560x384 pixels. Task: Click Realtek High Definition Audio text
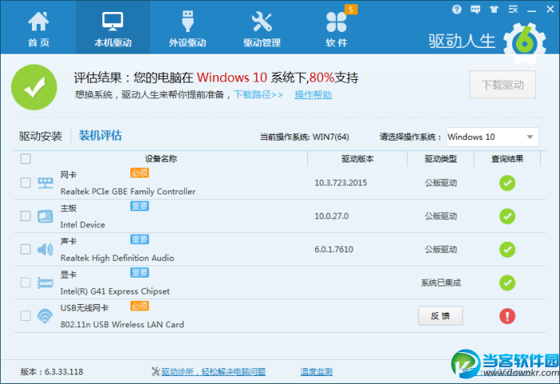tap(117, 258)
